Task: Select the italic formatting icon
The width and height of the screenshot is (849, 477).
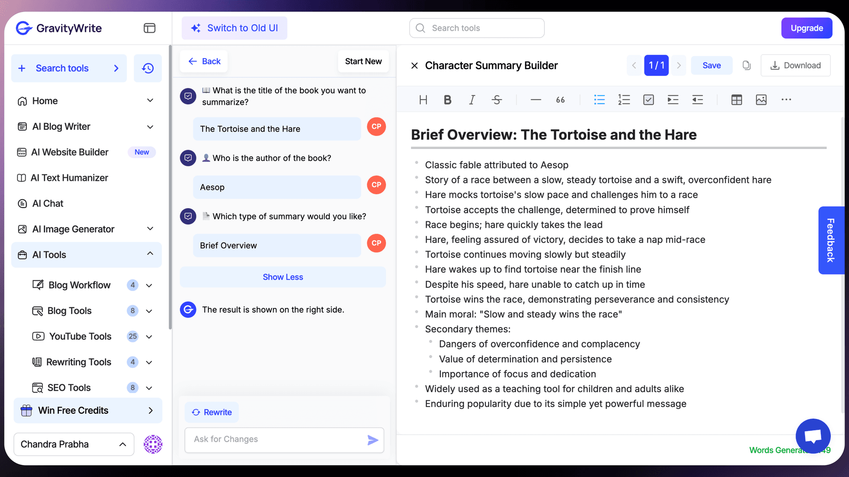Action: click(x=472, y=99)
